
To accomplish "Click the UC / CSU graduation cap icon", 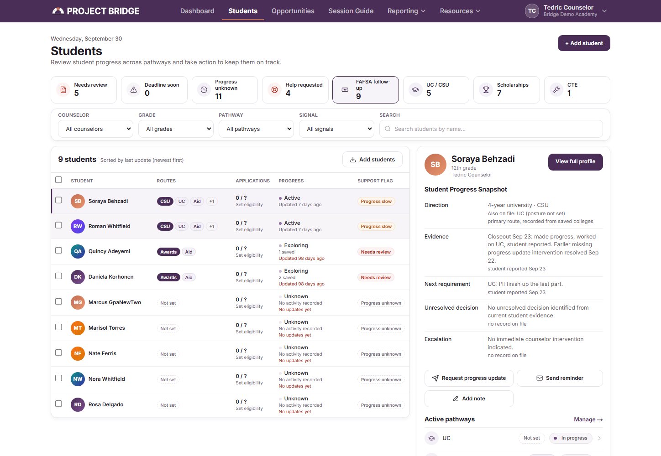I will (415, 90).
